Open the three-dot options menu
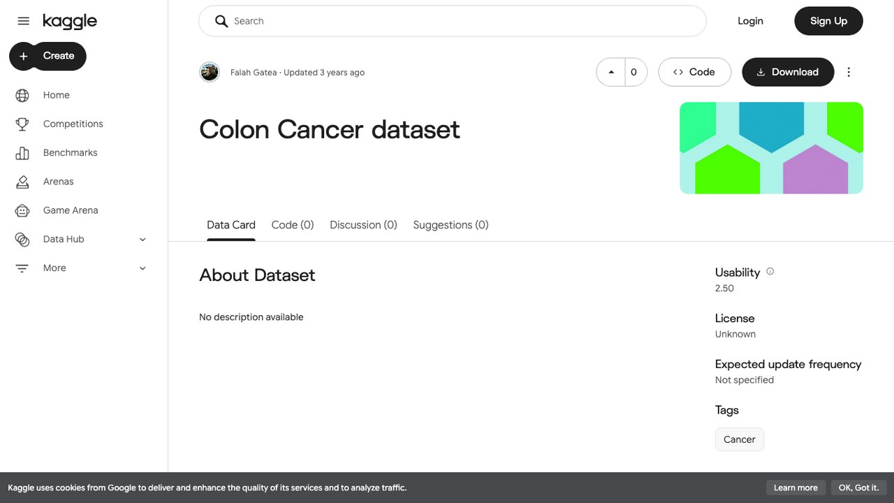Image resolution: width=894 pixels, height=503 pixels. (849, 72)
